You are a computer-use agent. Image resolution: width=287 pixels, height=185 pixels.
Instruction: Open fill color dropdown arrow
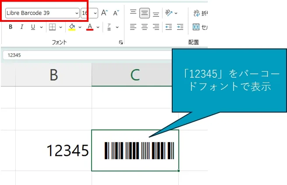(x=80, y=27)
